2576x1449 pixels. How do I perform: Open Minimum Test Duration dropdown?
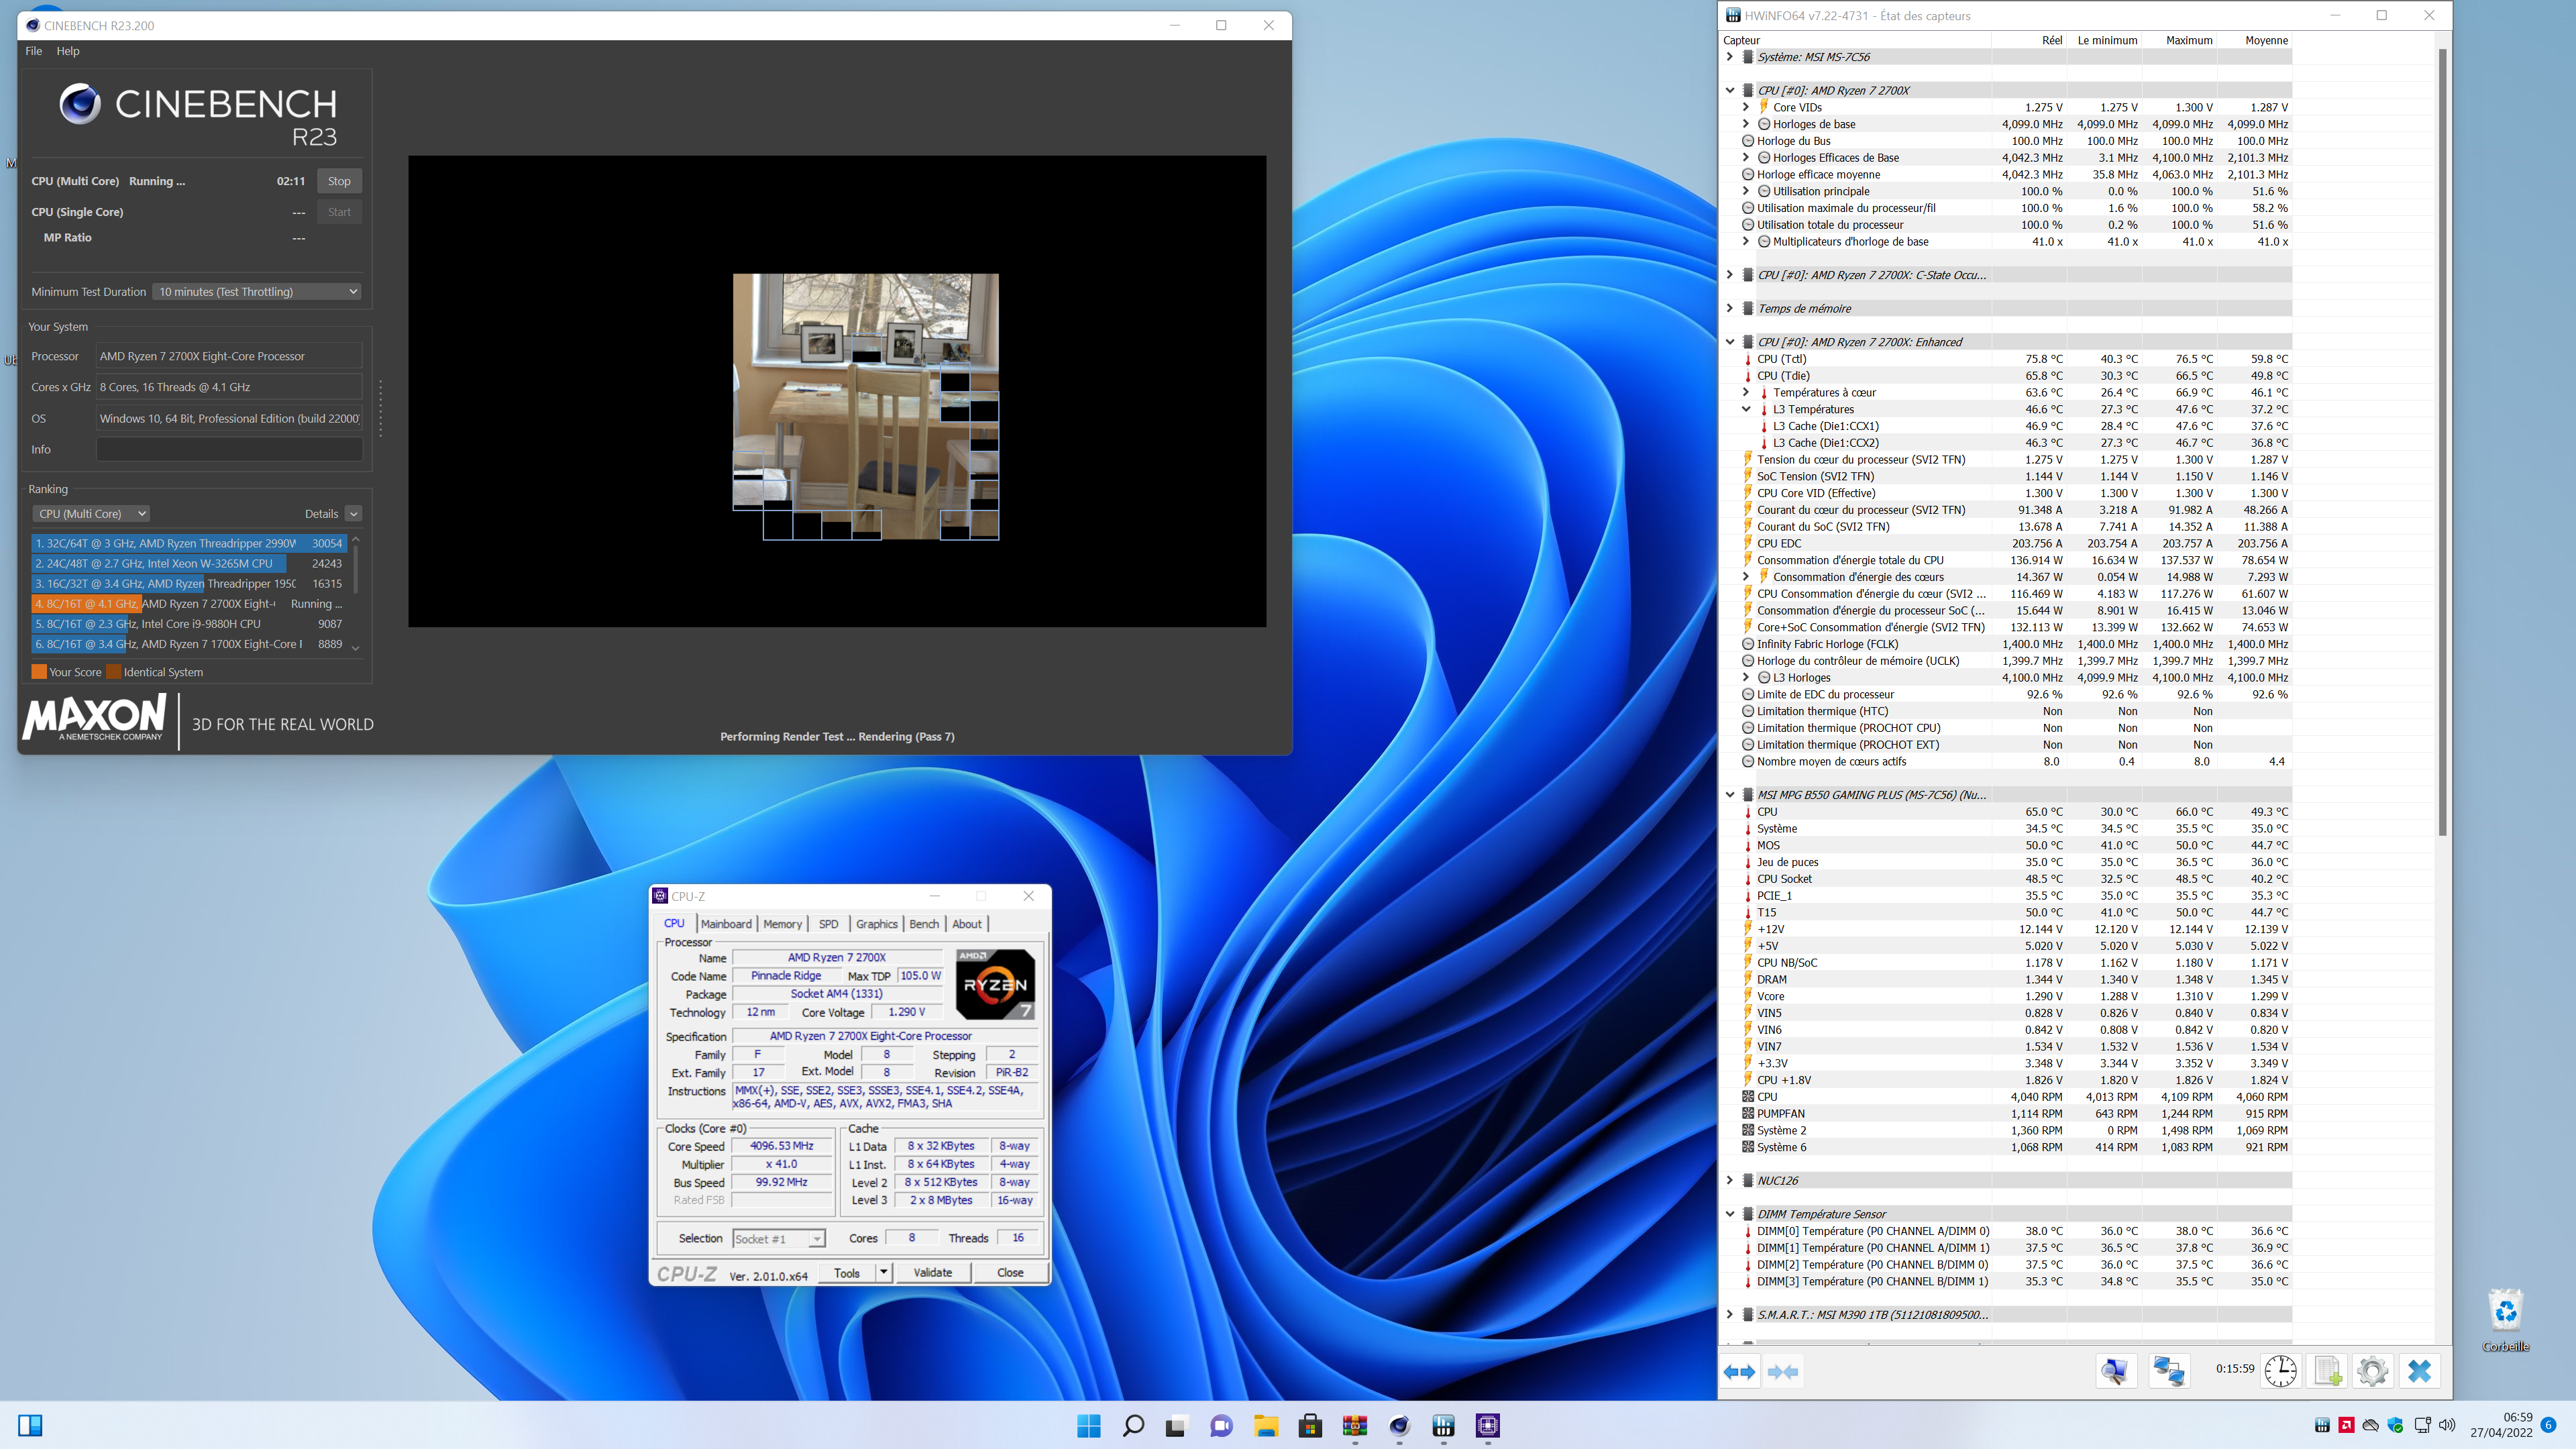257,292
